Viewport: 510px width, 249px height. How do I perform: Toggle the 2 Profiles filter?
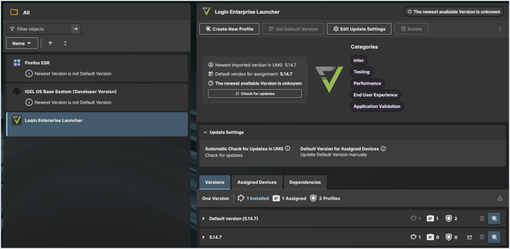[325, 198]
